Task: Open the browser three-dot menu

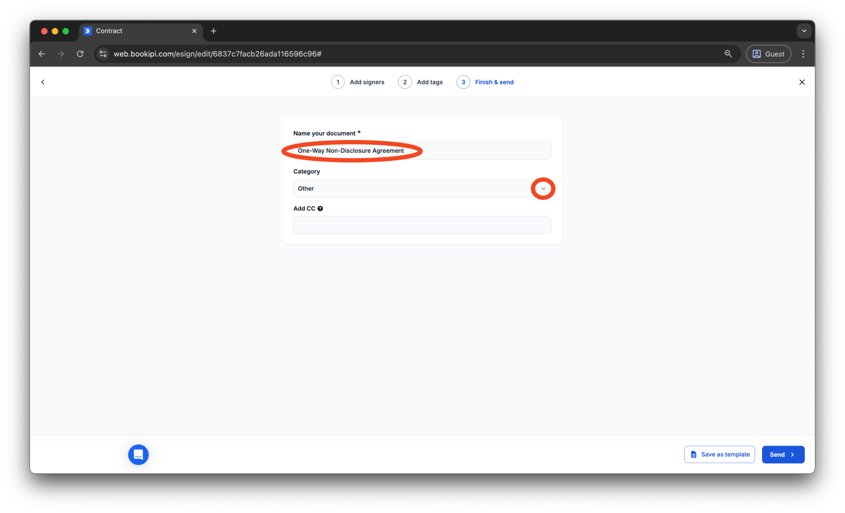Action: point(803,54)
